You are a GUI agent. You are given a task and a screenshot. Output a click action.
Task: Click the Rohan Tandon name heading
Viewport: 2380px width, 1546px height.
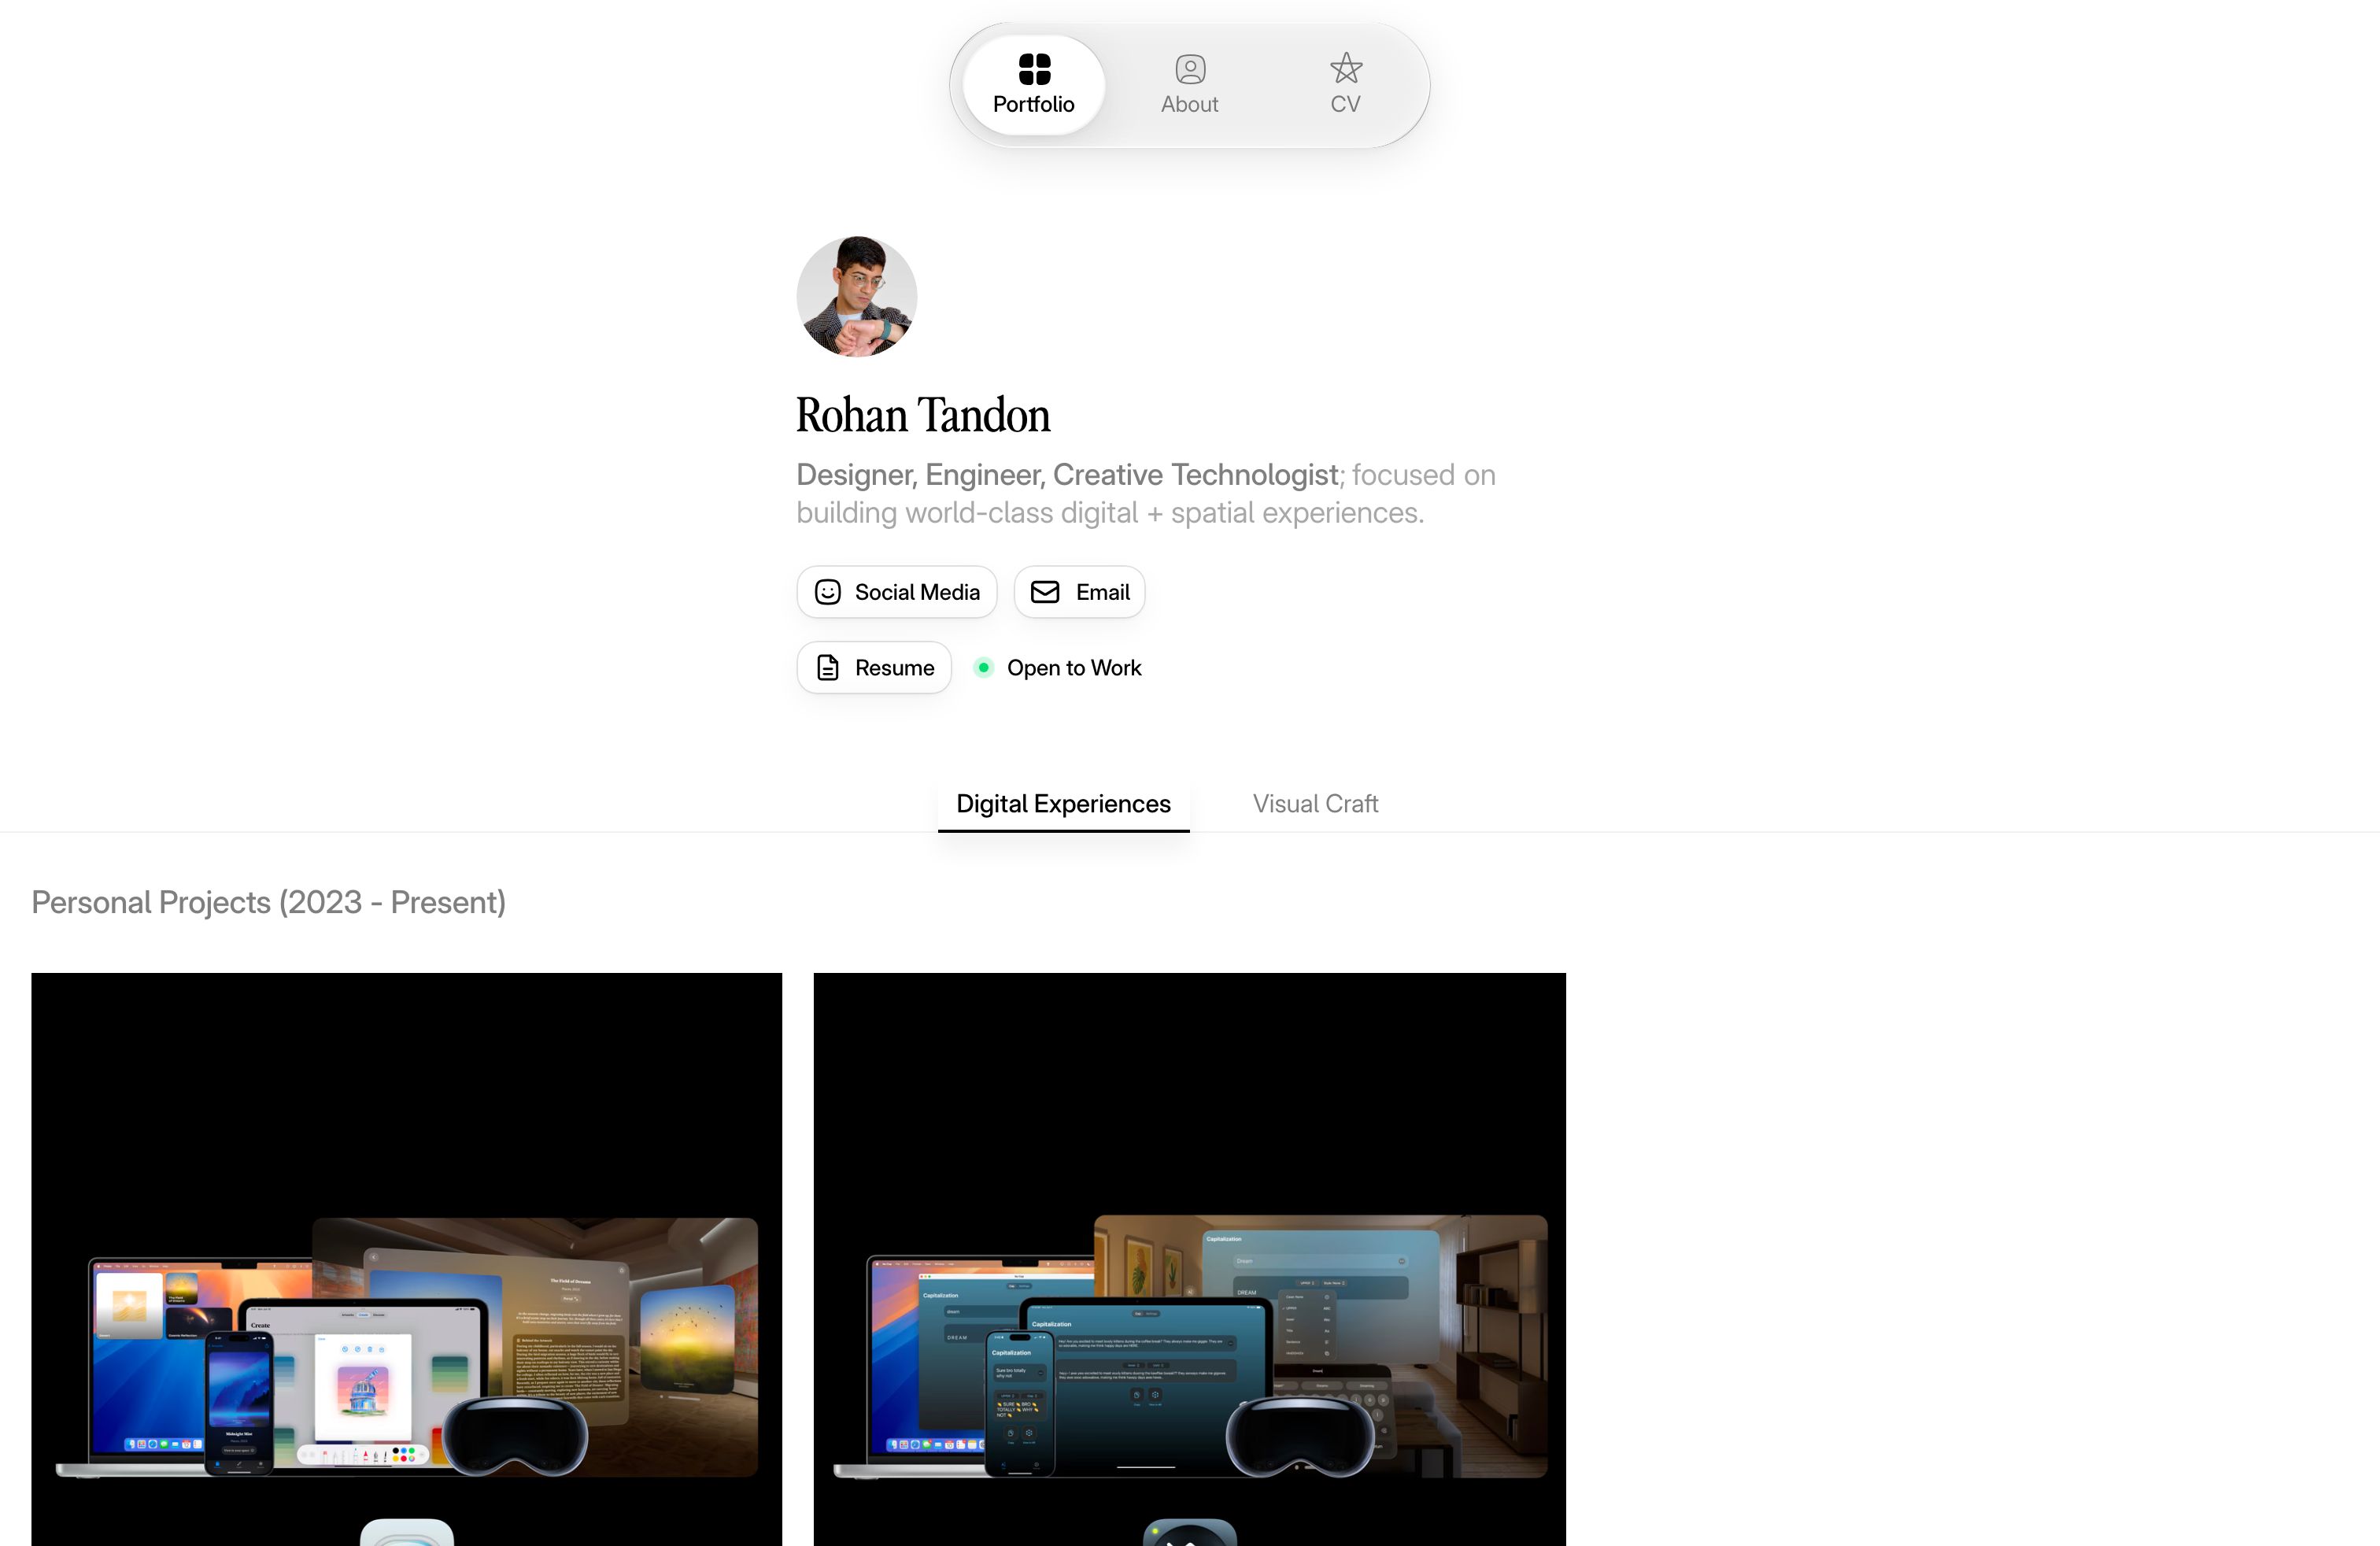(922, 414)
